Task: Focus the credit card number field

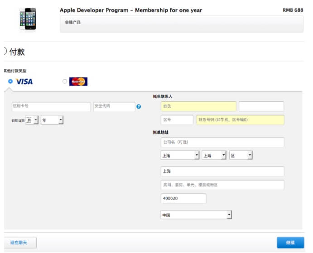Action: 51,107
